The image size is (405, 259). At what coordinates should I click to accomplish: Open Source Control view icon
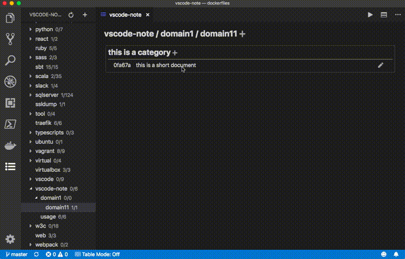tap(10, 39)
